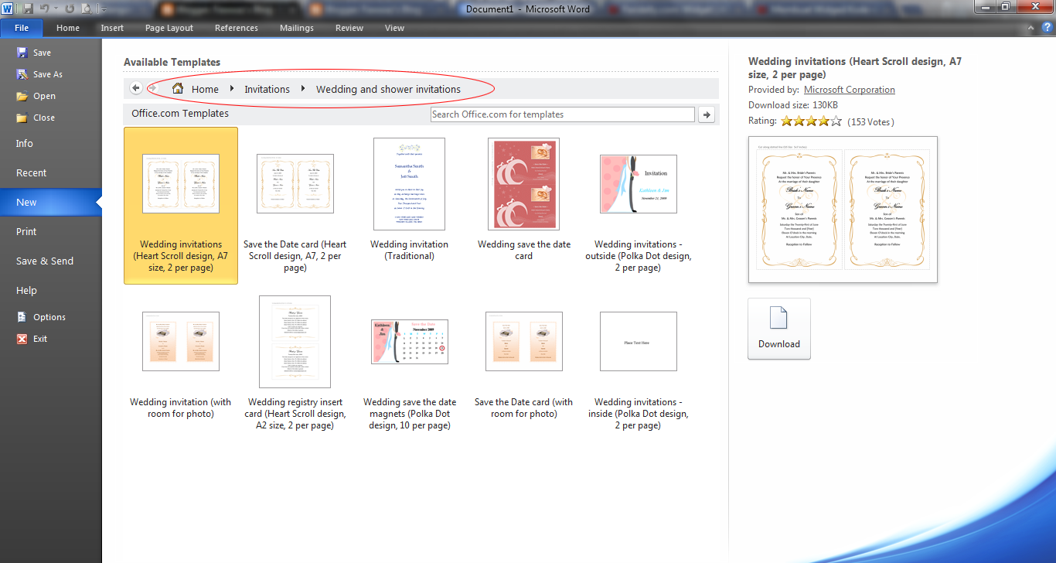Select Wedding invitations inside Polka Dot template
The image size is (1056, 563).
[639, 363]
